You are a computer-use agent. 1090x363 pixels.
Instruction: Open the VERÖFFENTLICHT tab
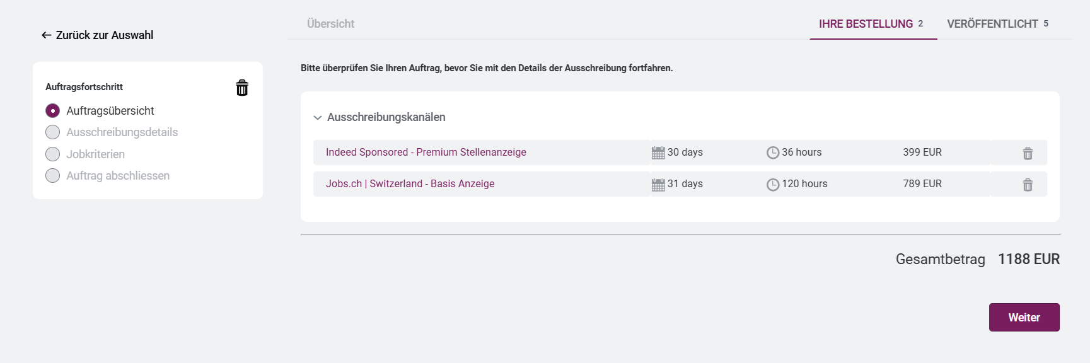992,24
